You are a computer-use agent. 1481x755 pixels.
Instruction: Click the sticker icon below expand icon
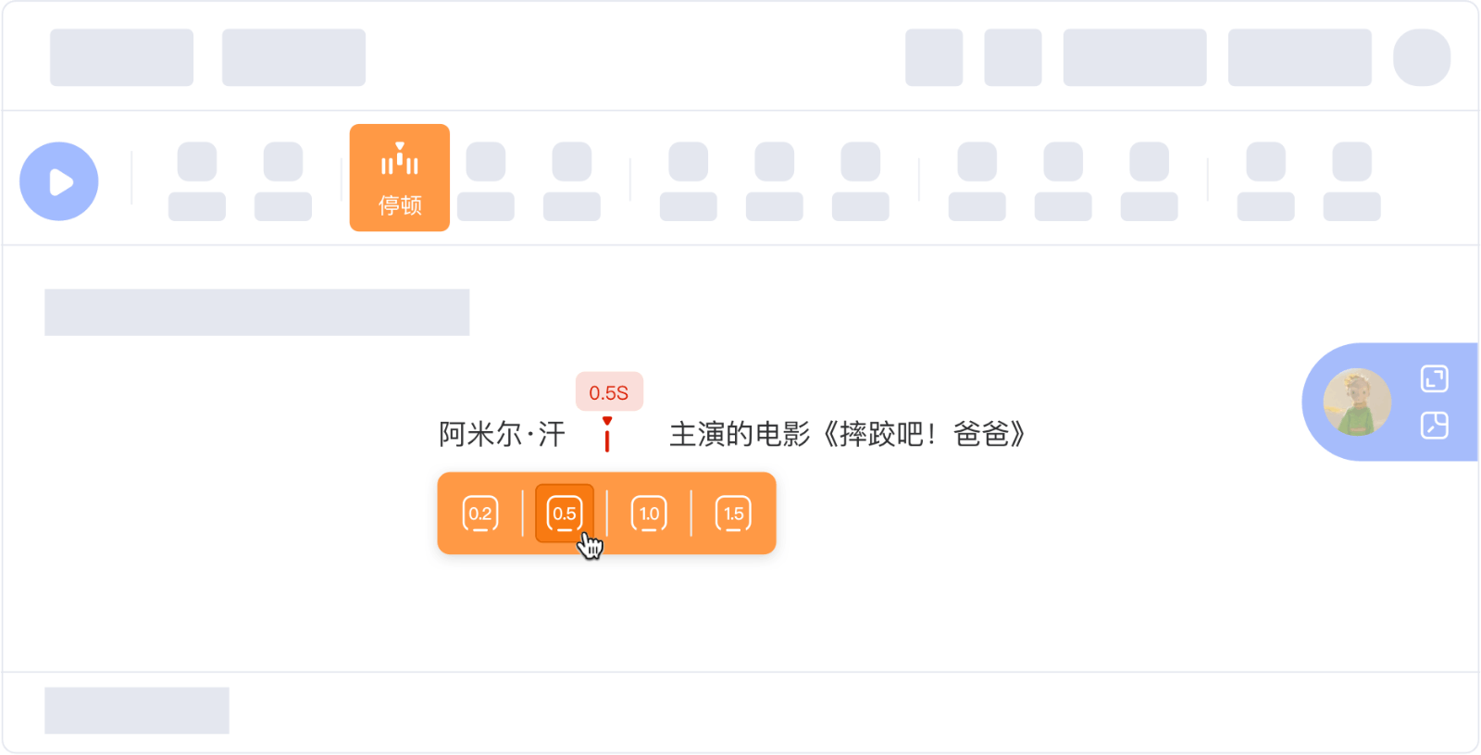click(1435, 426)
